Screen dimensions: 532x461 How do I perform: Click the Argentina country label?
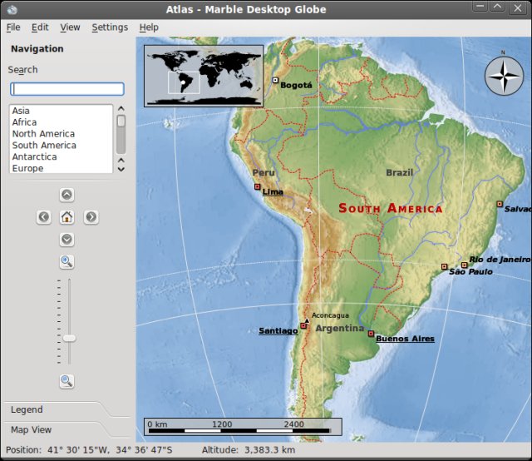(340, 328)
